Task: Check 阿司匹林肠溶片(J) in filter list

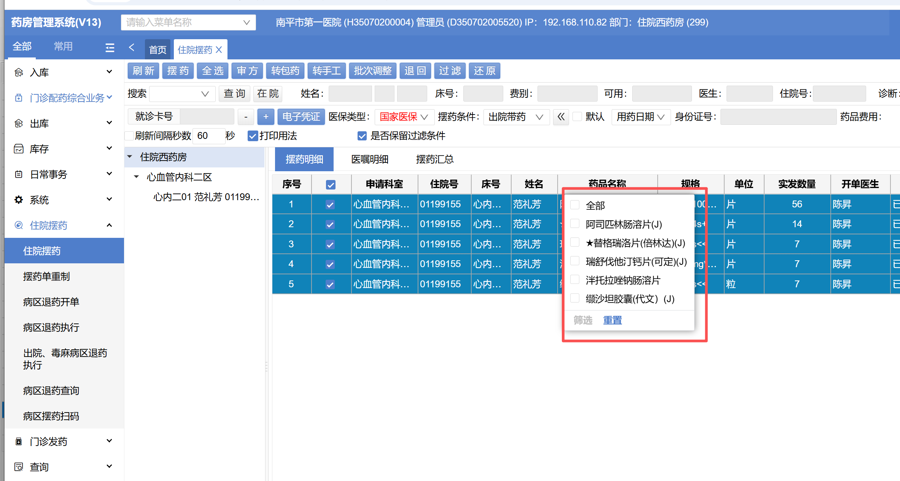Action: (x=575, y=224)
